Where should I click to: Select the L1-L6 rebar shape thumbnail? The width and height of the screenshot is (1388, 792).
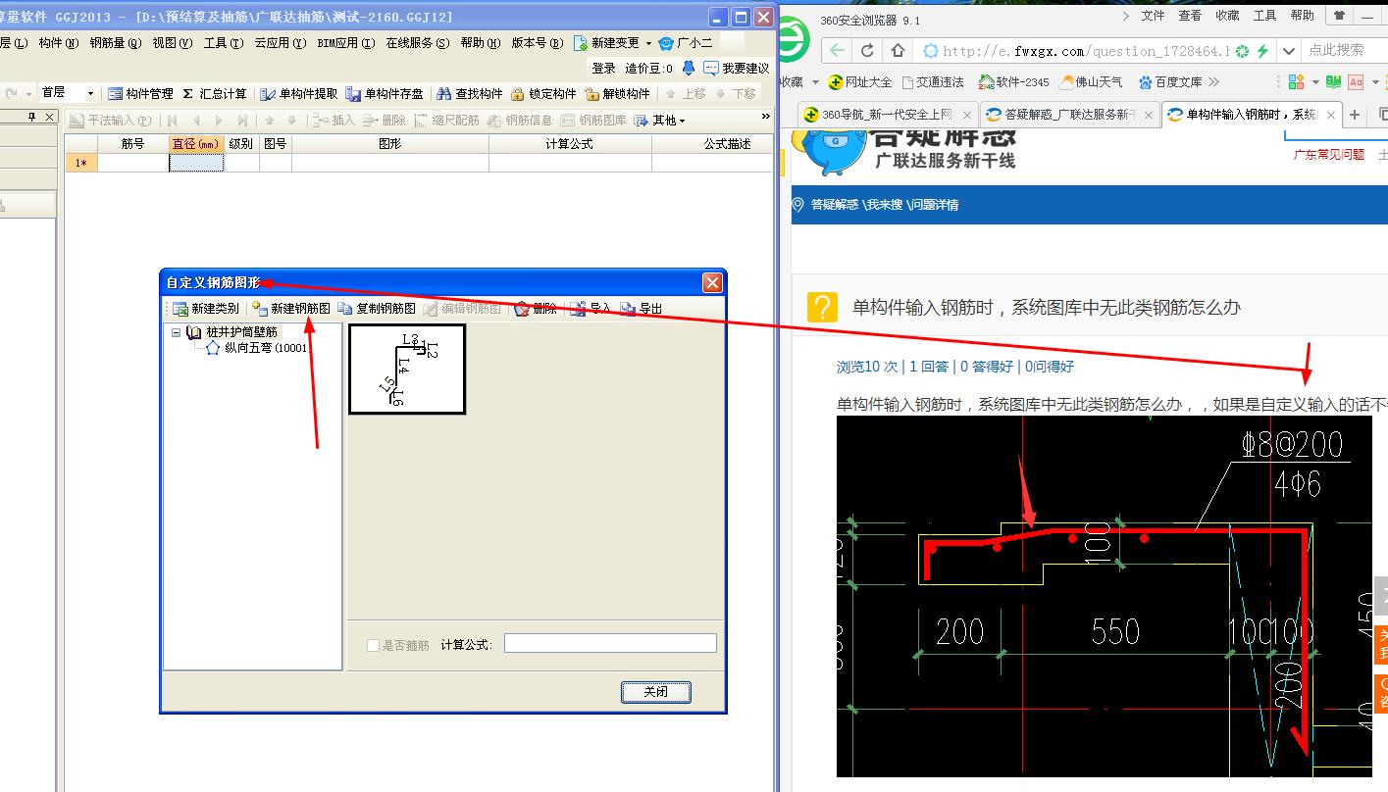[x=407, y=370]
